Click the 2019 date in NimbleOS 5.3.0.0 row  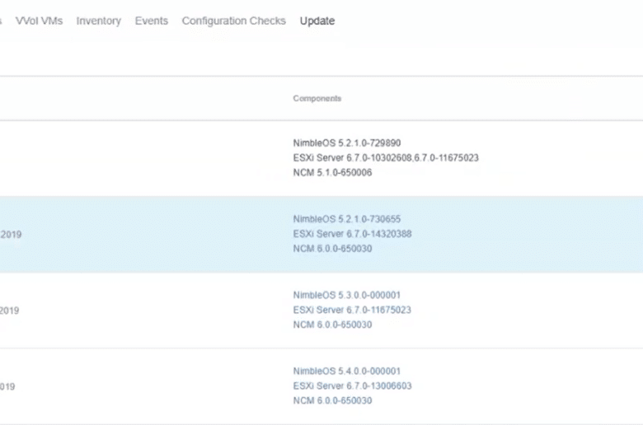click(x=9, y=311)
